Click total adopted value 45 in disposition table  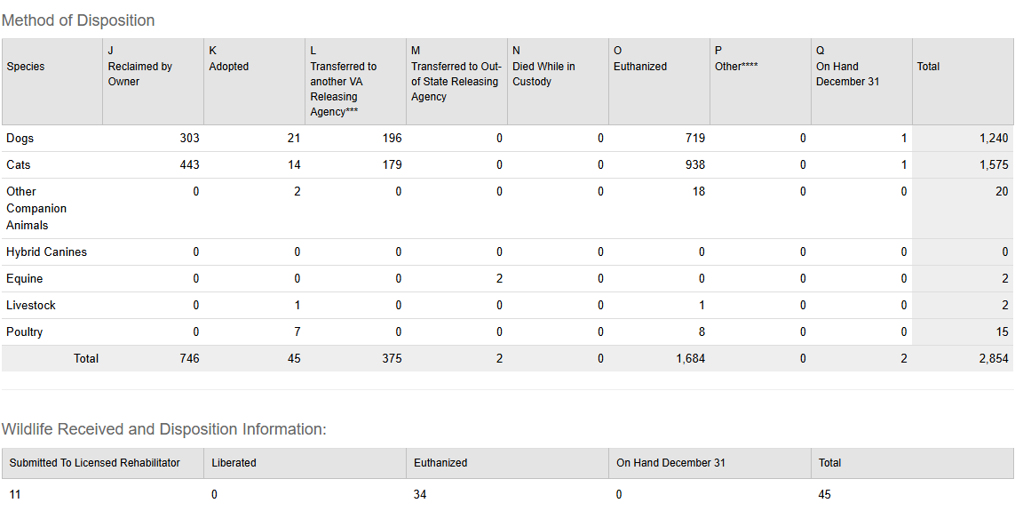tap(294, 359)
